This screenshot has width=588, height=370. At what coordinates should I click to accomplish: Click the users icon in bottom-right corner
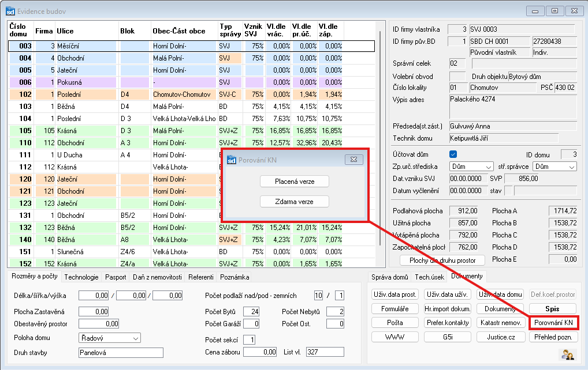click(x=568, y=354)
